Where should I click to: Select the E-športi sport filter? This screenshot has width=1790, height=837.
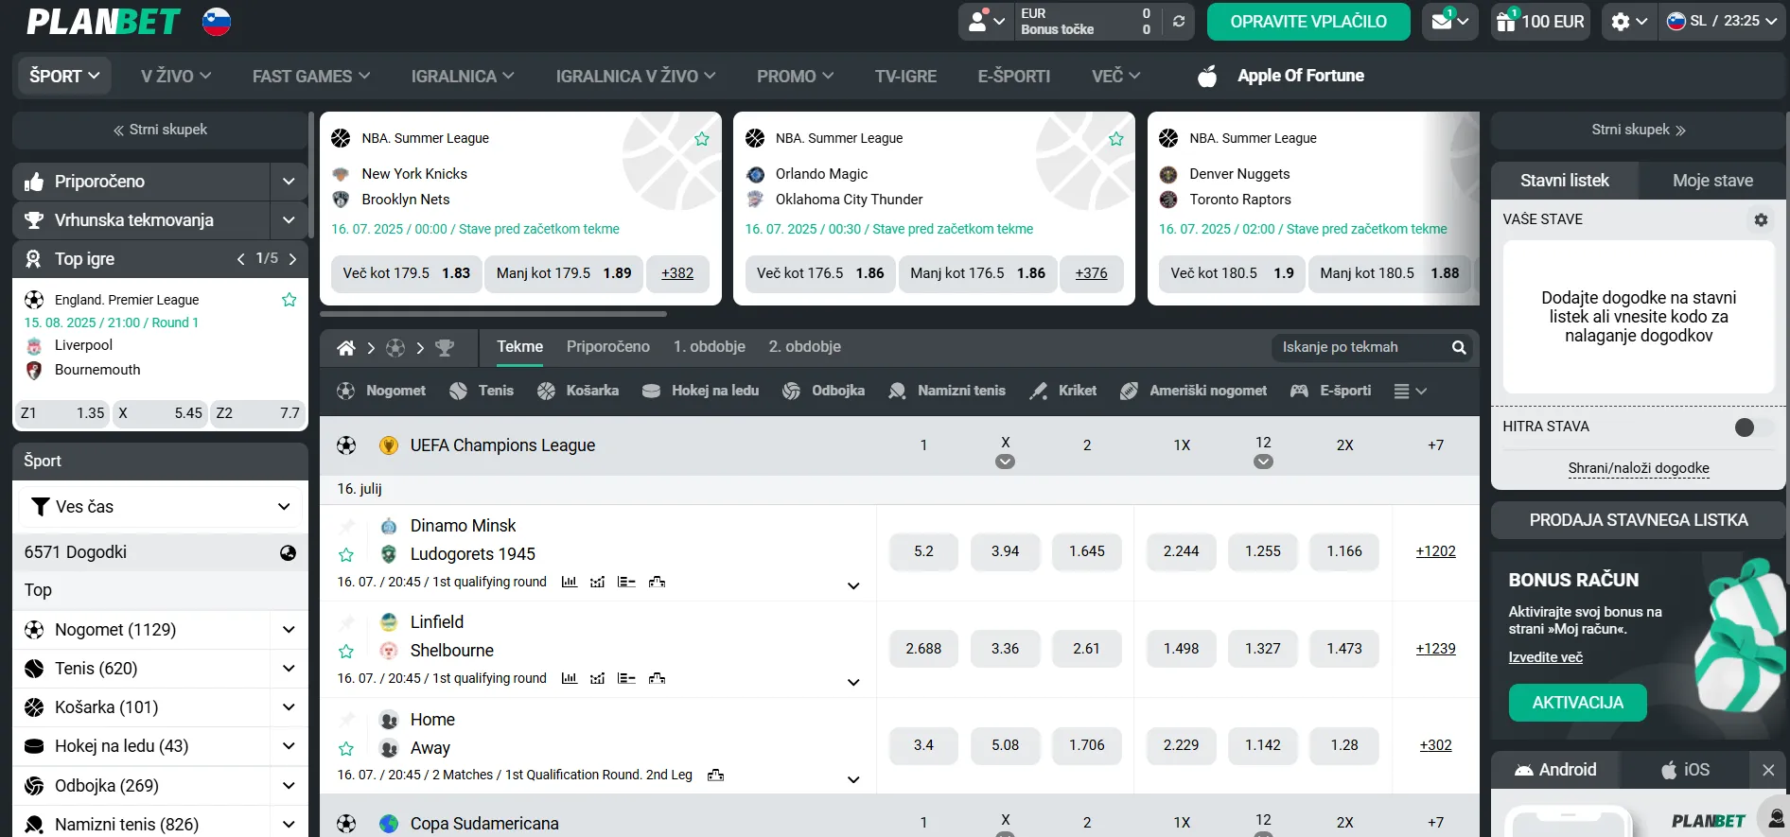coord(1331,391)
